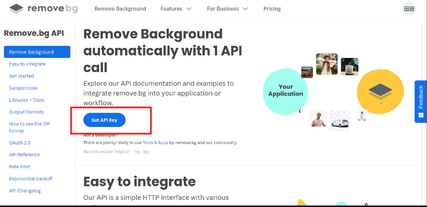427x207 pixels.
Task: Click the Remove.bg API sidebar heading
Action: pos(34,33)
